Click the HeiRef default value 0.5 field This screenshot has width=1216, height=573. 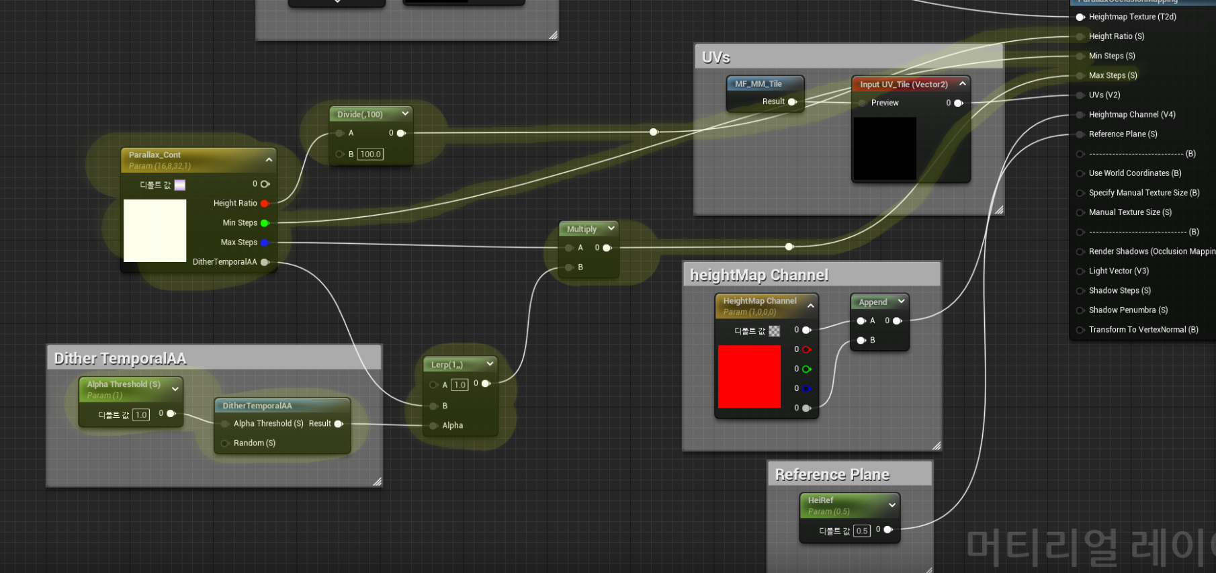click(862, 531)
